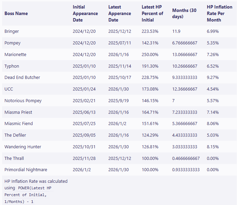The image size is (237, 205).
Task: Click The Defiler's 5.03% inflation rate
Action: pos(213,135)
